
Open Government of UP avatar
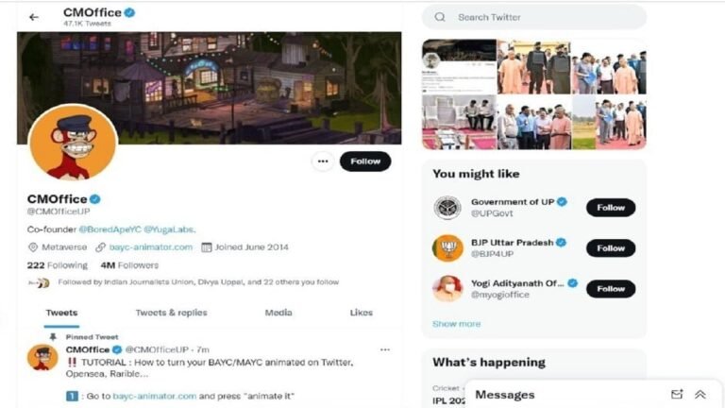[x=447, y=208]
